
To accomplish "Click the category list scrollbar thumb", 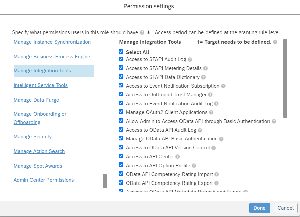I will [105, 181].
